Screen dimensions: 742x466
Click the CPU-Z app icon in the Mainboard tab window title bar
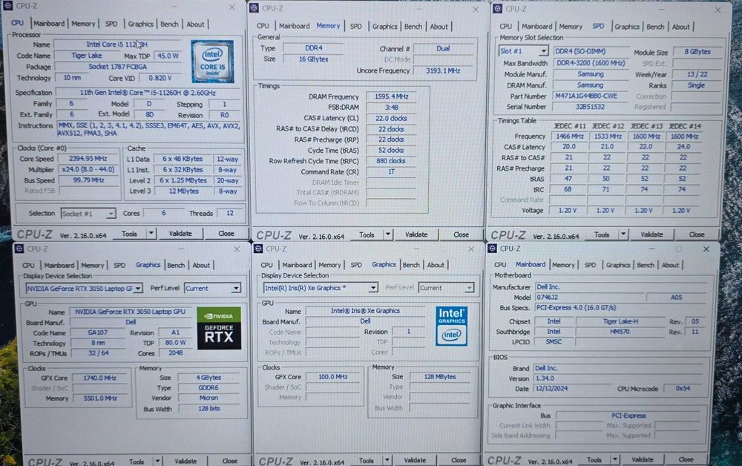click(492, 249)
